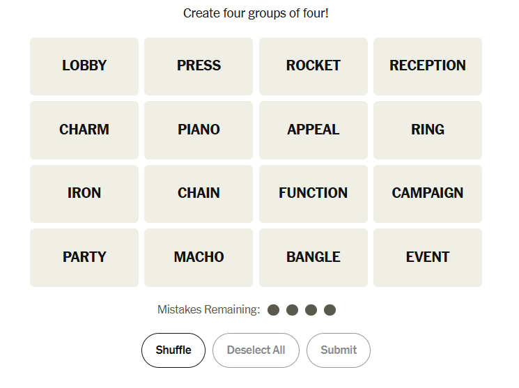The width and height of the screenshot is (519, 388).
Task: Choose the CHAIN tile
Action: point(199,194)
